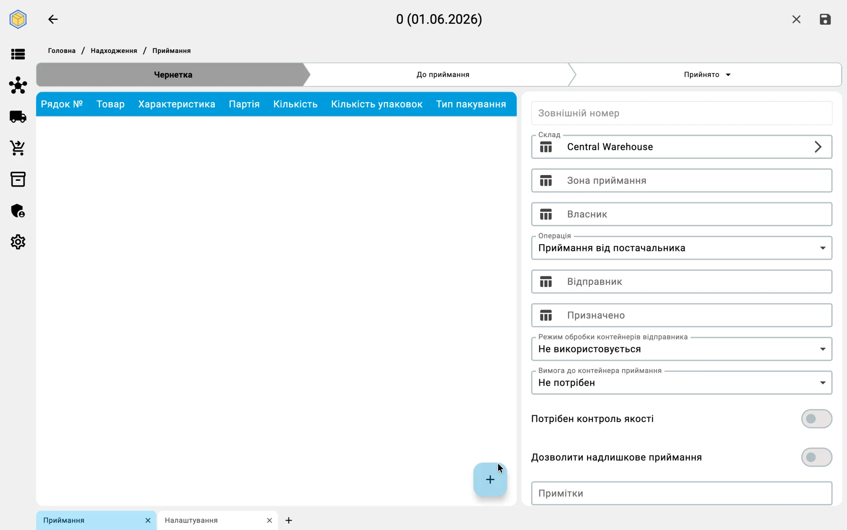Click the Товар column header
The height and width of the screenshot is (530, 847).
point(110,104)
